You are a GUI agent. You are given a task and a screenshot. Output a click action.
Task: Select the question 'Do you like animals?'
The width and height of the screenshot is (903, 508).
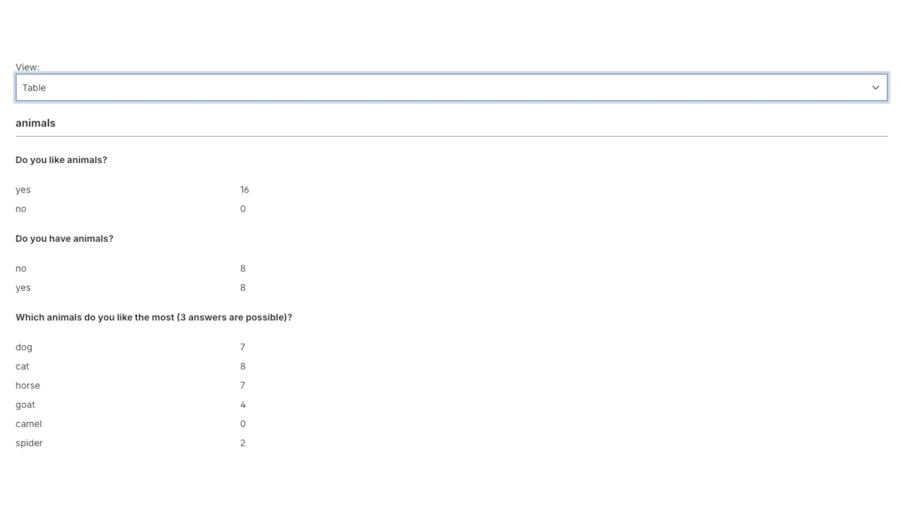point(61,160)
